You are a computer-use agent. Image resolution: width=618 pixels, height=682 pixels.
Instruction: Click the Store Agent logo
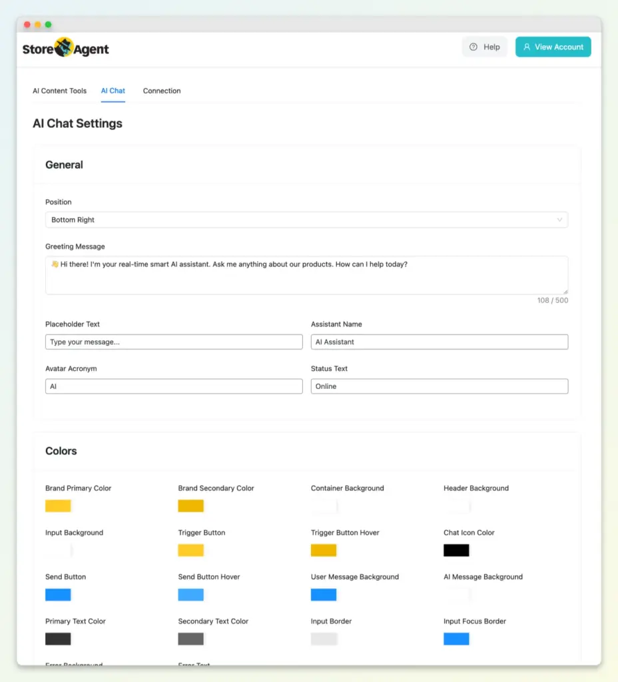pyautogui.click(x=65, y=47)
